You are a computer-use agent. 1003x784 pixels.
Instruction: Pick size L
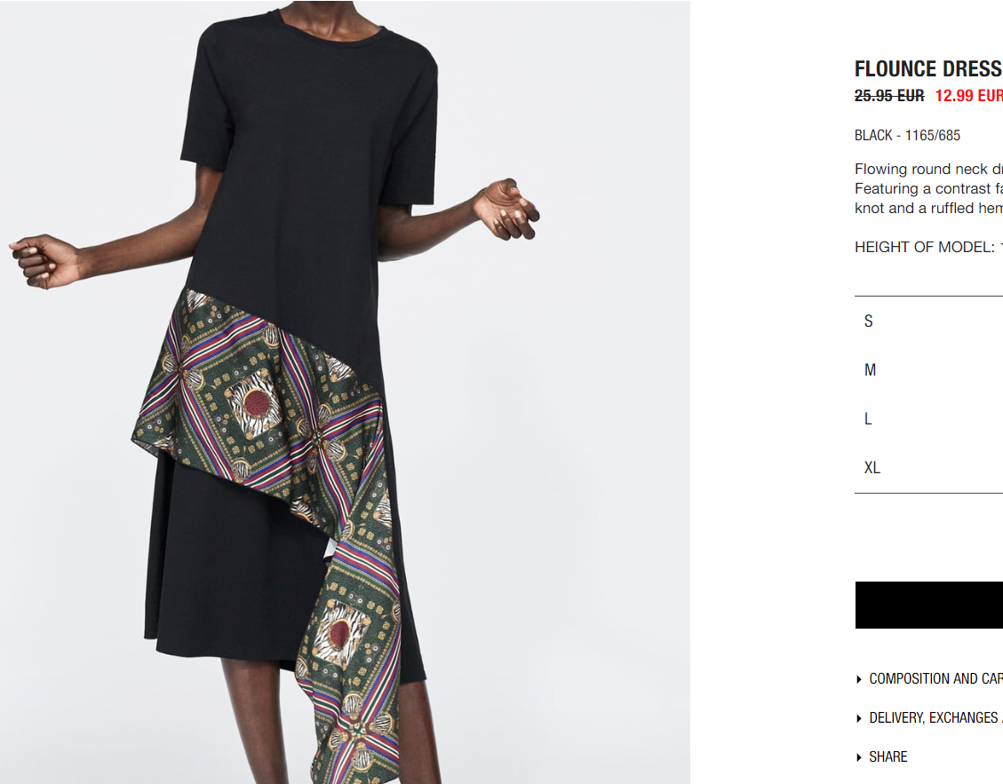928,419
